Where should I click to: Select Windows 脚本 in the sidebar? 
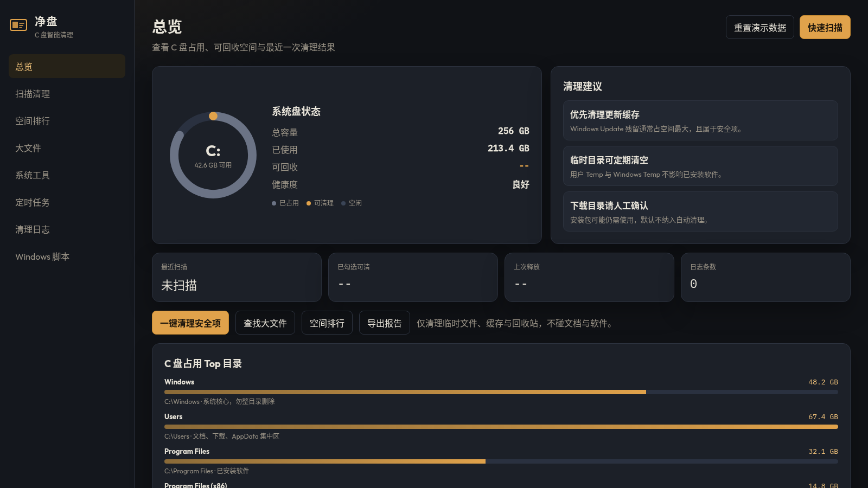pos(67,256)
